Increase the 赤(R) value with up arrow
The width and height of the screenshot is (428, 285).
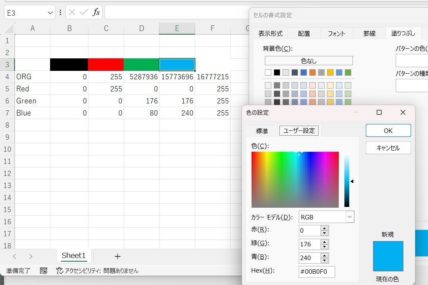(x=324, y=228)
